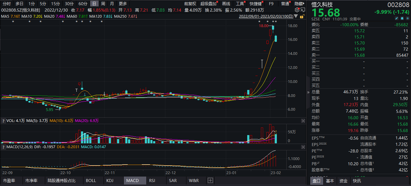Open chart settings gear icon
This screenshot has width=411, height=186.
click(x=297, y=10)
